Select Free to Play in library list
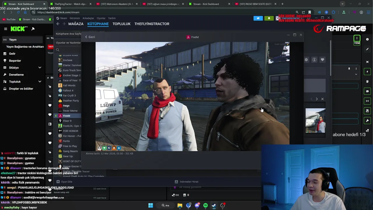The width and height of the screenshot is (373, 210). click(x=70, y=146)
